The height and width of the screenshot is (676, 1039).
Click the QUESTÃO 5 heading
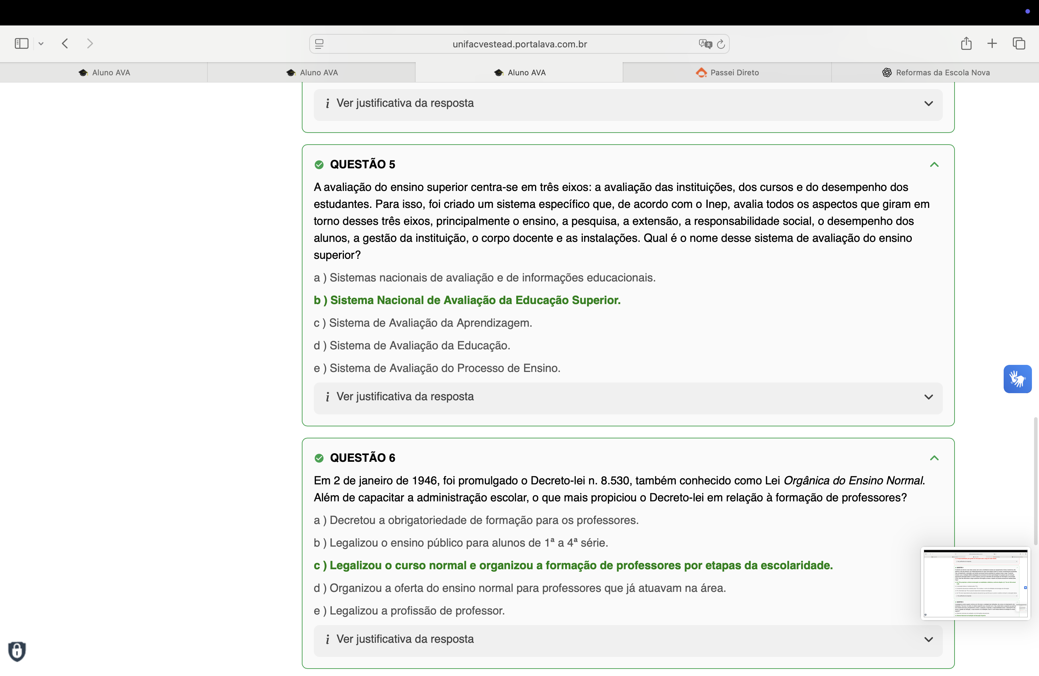(x=362, y=165)
